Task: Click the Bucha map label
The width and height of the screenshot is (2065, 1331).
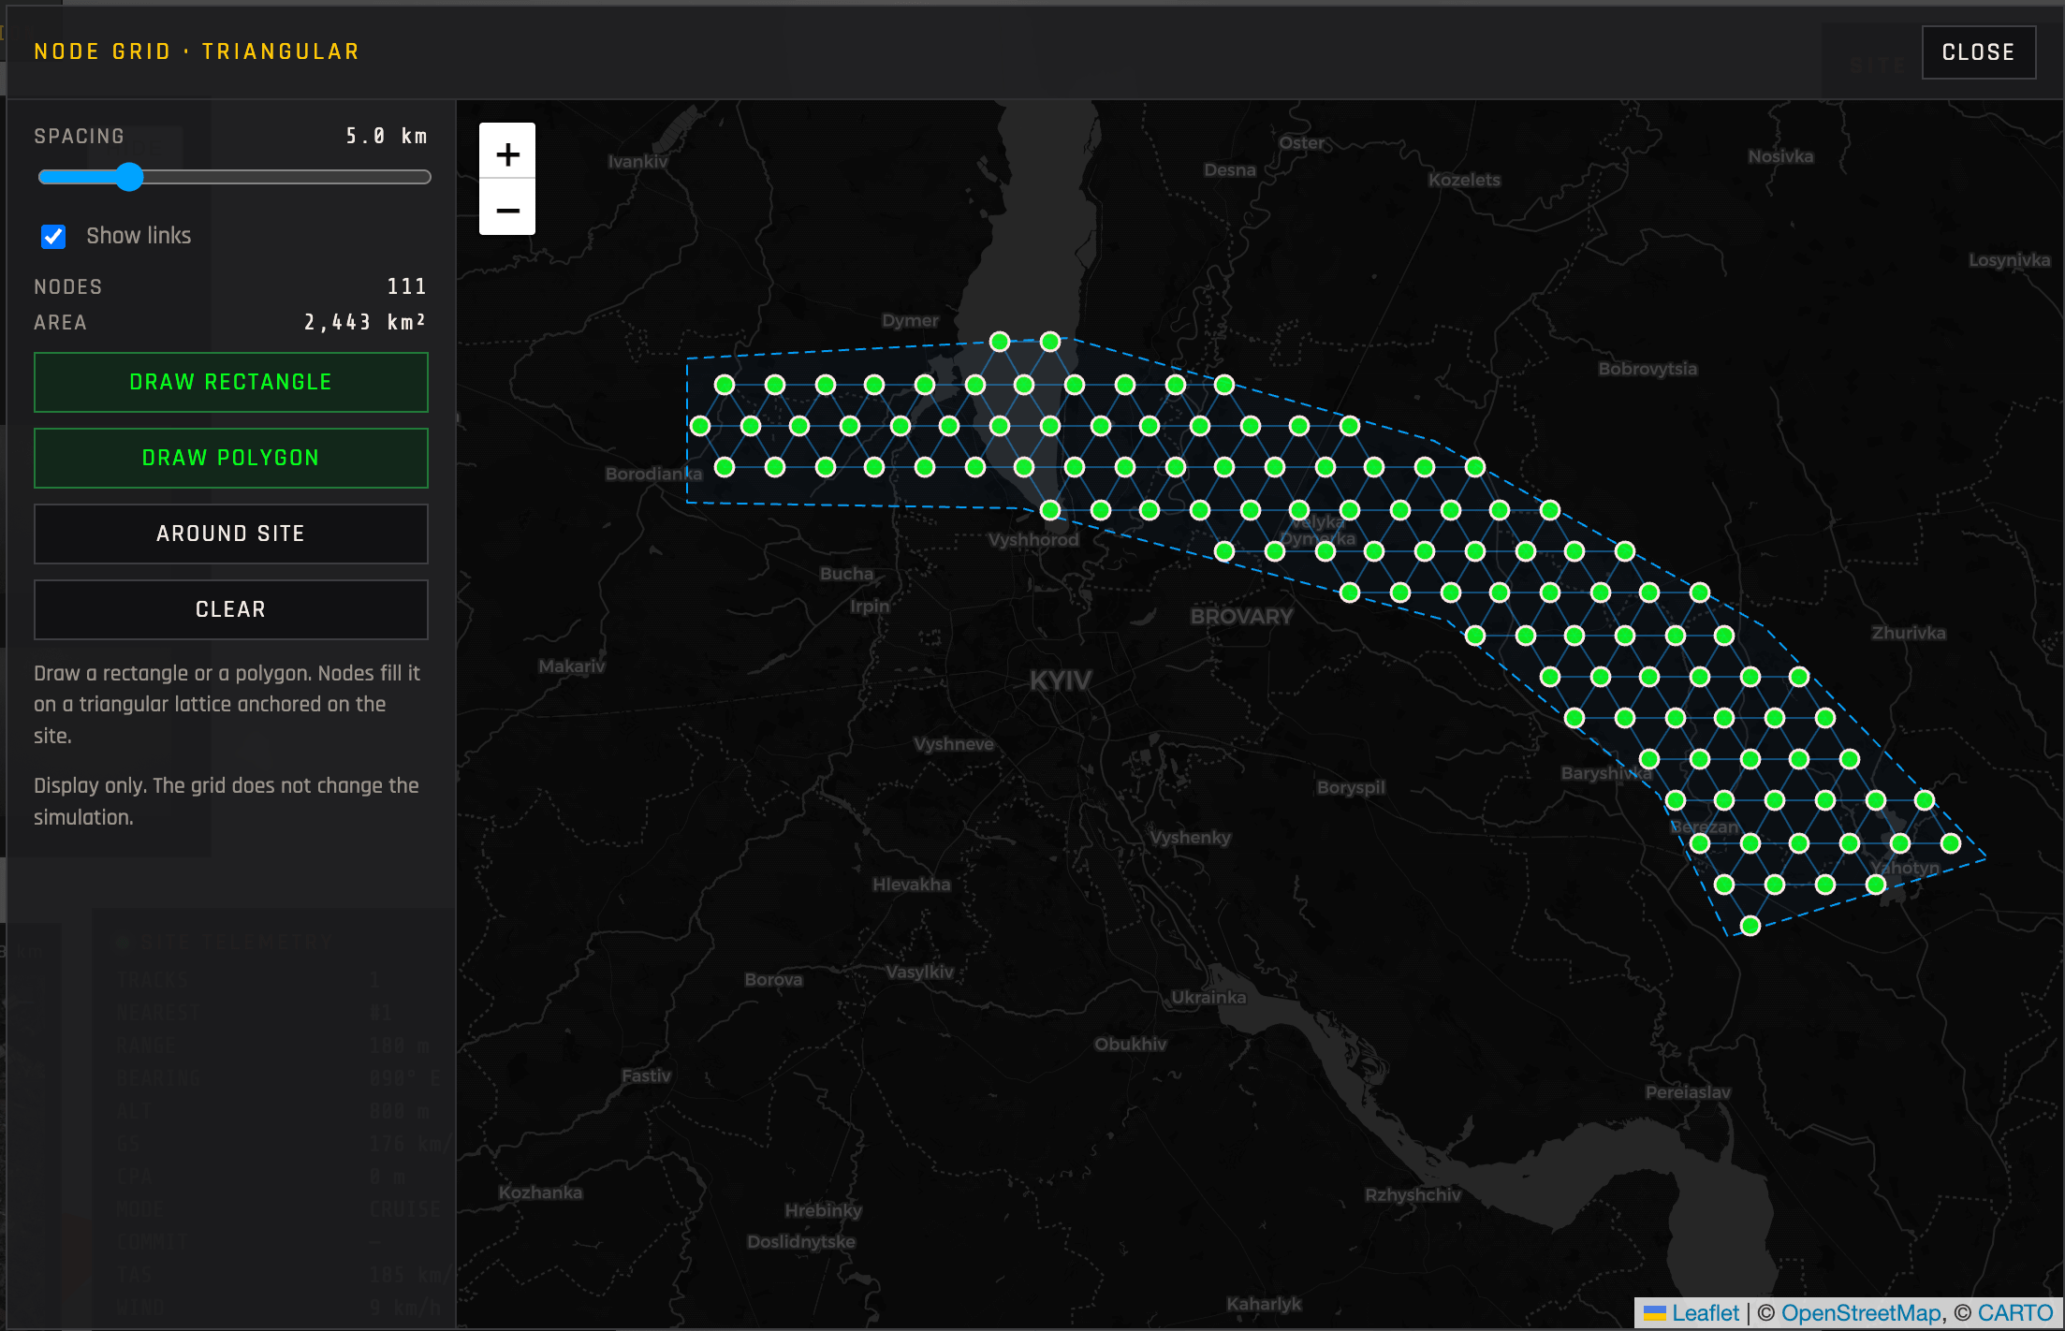Action: coord(847,574)
